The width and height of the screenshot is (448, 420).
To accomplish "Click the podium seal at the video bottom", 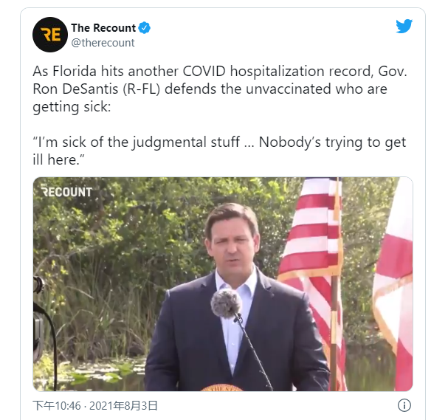I will point(222,388).
